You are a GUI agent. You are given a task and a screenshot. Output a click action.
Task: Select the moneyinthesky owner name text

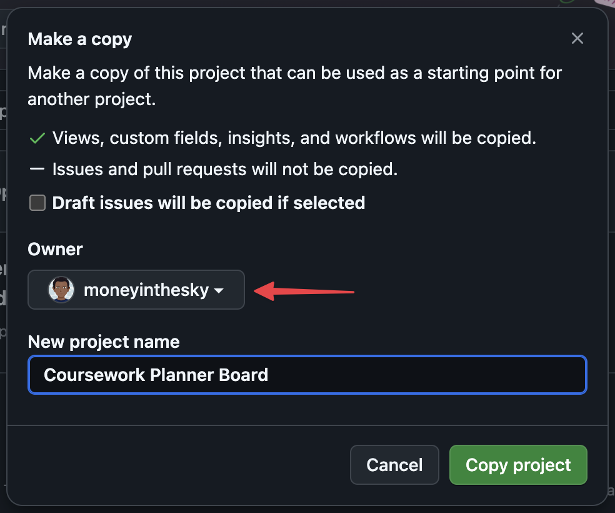pyautogui.click(x=146, y=290)
